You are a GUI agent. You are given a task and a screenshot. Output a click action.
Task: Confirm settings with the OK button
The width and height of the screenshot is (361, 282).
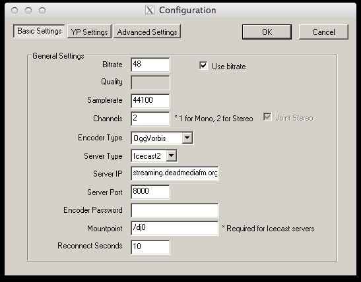coord(267,32)
